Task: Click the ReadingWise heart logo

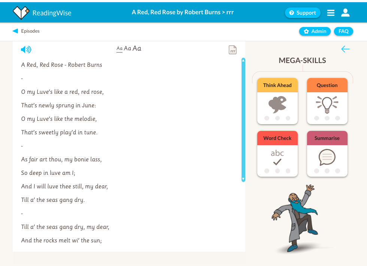Action: point(21,13)
